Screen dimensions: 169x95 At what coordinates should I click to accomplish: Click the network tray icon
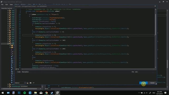(x=144, y=93)
